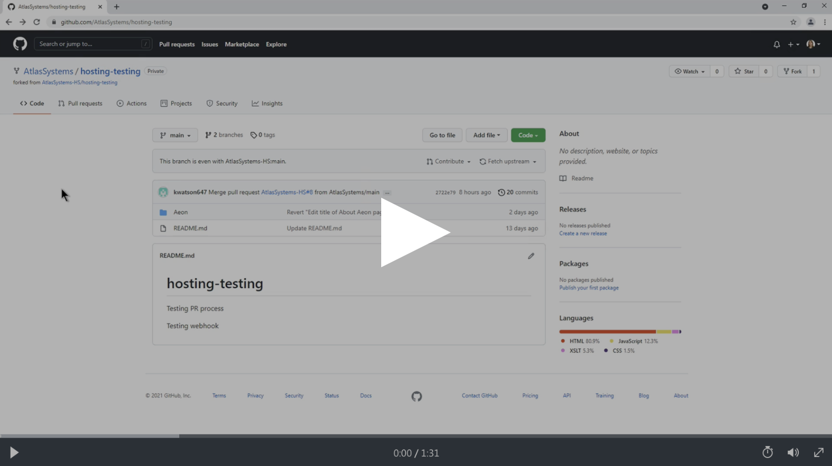Screen dimensions: 832x466
Task: Open the Fetch upstream menu
Action: (x=508, y=161)
